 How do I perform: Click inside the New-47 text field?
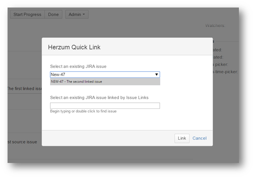pyautogui.click(x=101, y=74)
